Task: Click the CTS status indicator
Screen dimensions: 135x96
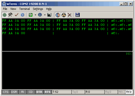Action: (x=6, y=92)
